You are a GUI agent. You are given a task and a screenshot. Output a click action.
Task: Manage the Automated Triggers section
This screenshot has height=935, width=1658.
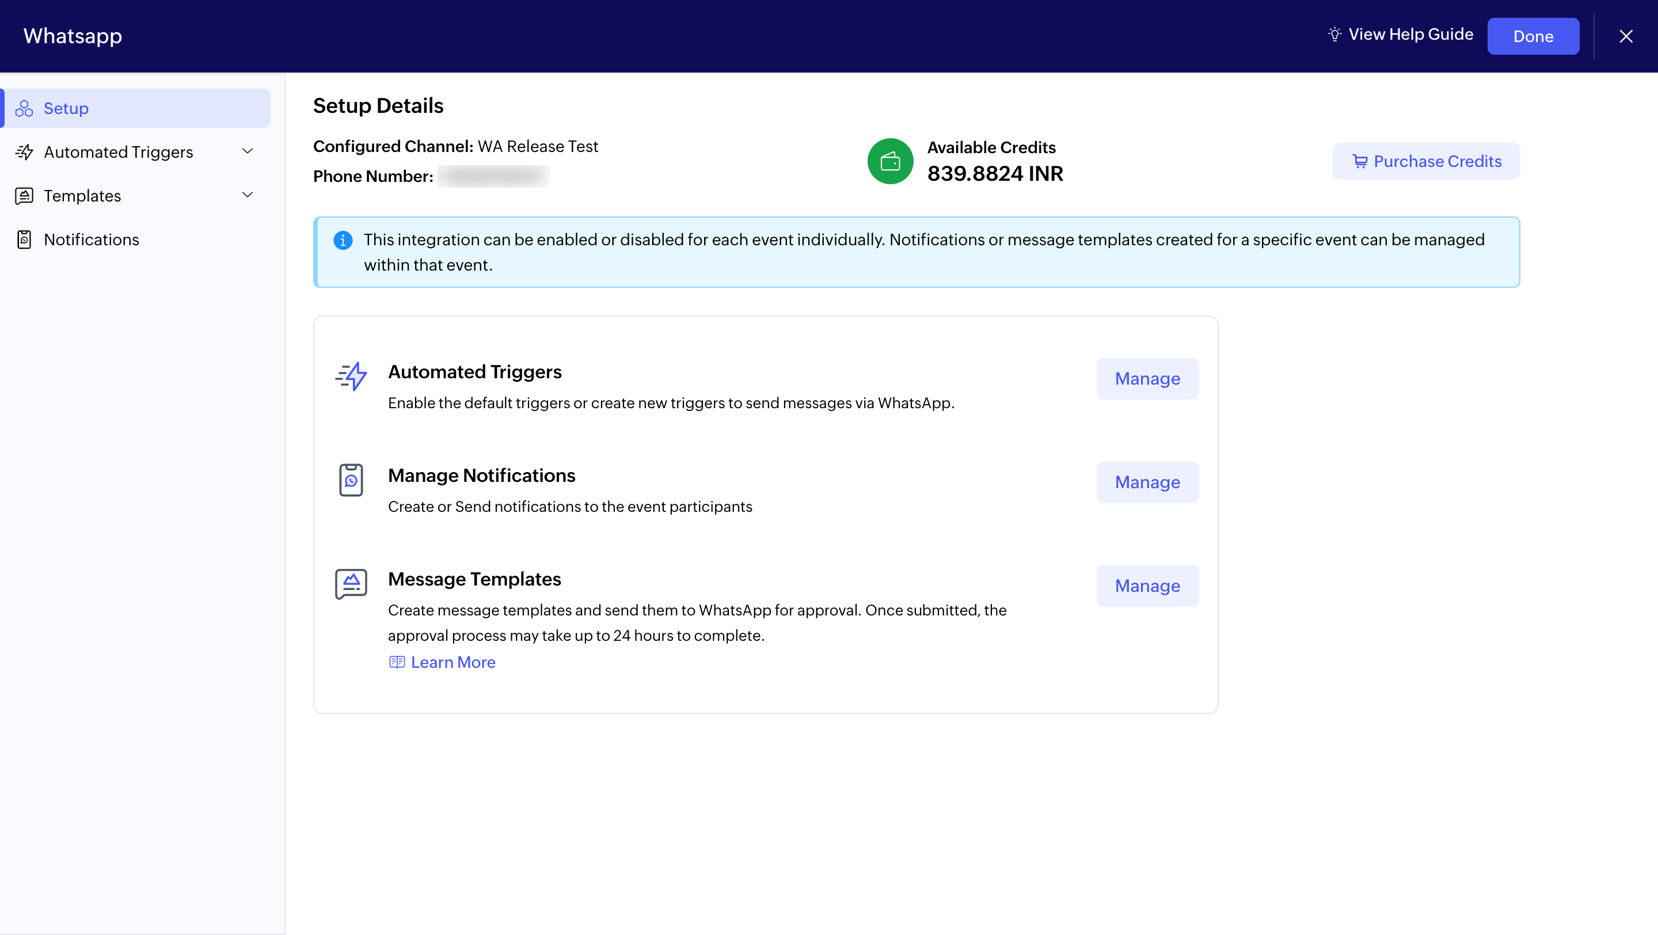click(x=1147, y=378)
